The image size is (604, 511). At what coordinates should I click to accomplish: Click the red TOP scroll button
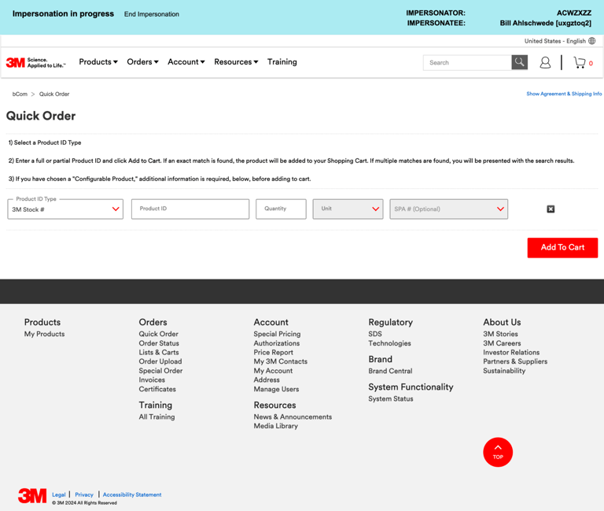point(498,452)
